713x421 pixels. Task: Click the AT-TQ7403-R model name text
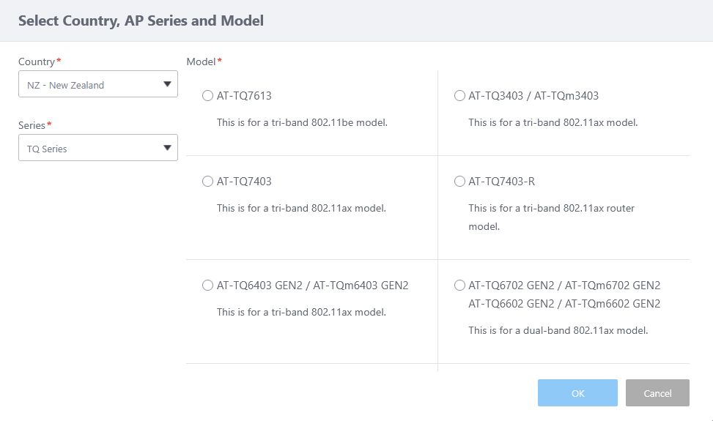point(502,182)
